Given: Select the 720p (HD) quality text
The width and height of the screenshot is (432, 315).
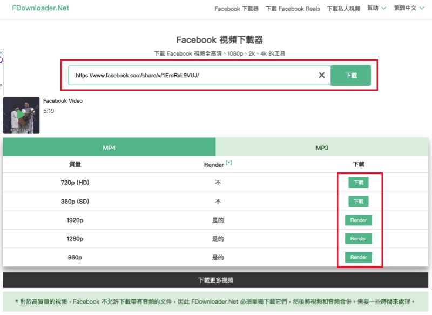Looking at the screenshot, I should pyautogui.click(x=75, y=183).
